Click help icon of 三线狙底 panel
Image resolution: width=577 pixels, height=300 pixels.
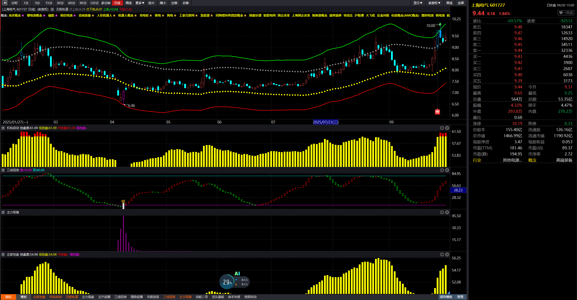3,170
